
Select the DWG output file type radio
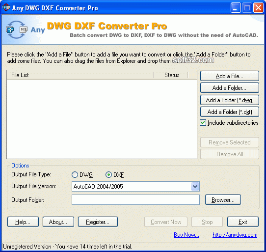[75, 175]
